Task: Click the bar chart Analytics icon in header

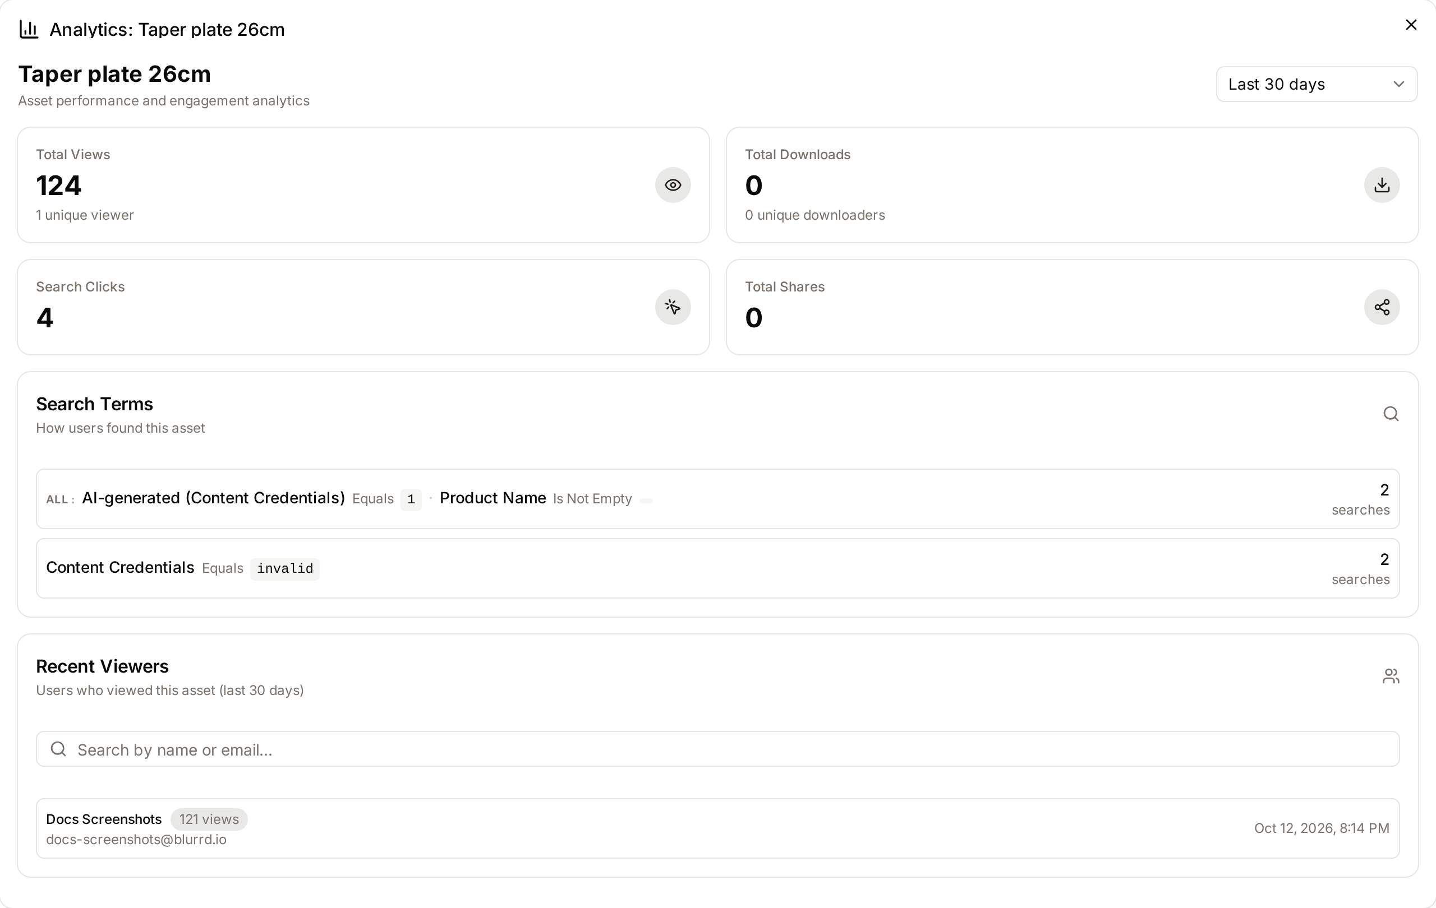Action: tap(29, 29)
